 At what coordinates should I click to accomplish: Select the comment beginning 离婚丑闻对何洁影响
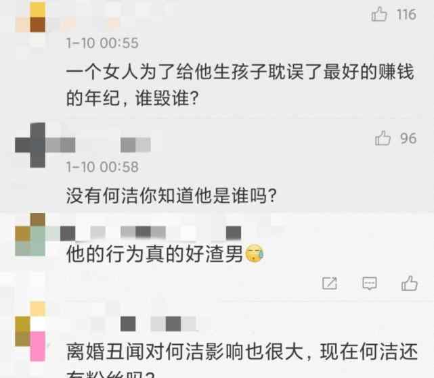242,360
